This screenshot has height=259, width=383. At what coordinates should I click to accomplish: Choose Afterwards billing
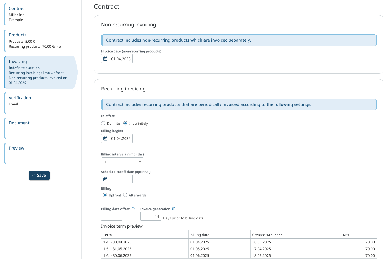point(125,195)
